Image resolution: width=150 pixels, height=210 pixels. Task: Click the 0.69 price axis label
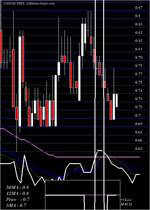[x=139, y=124]
